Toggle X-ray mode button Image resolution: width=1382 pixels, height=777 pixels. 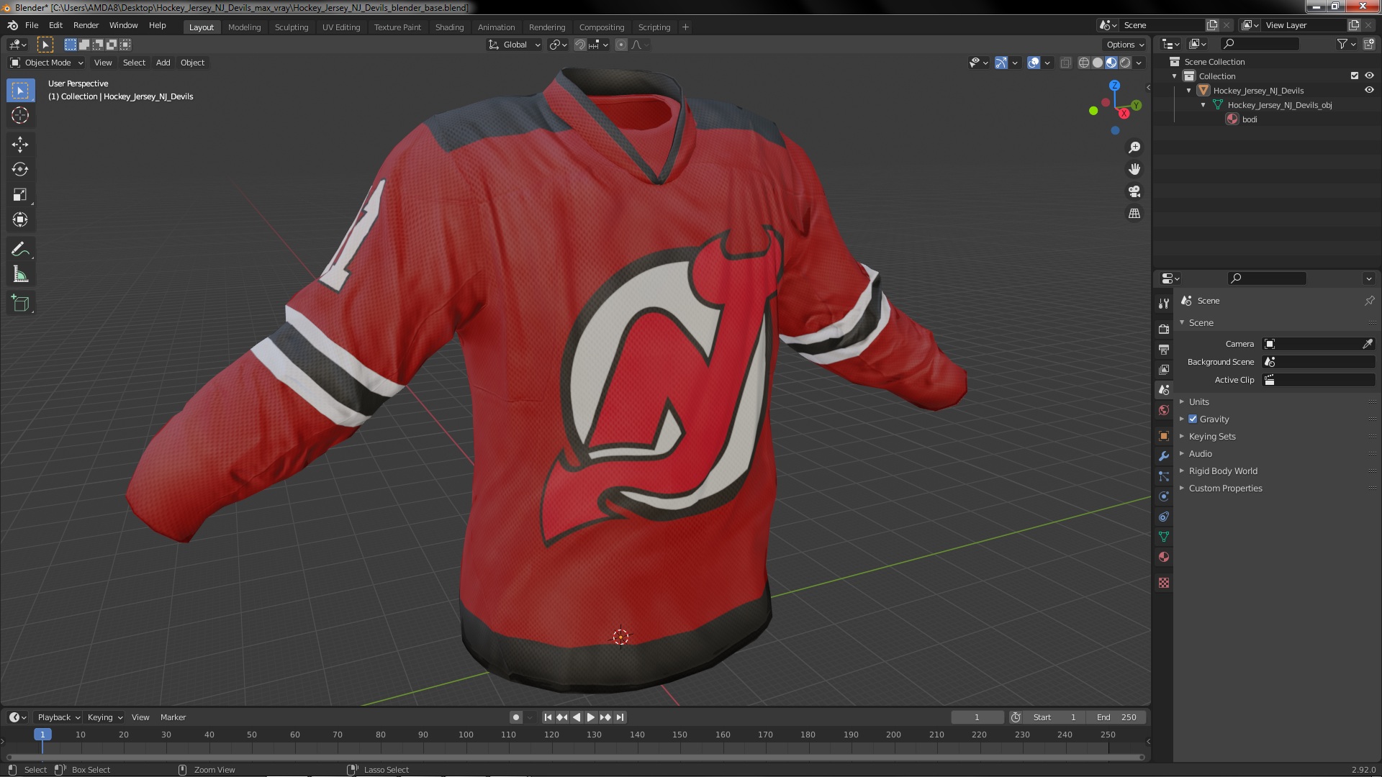(x=1066, y=63)
